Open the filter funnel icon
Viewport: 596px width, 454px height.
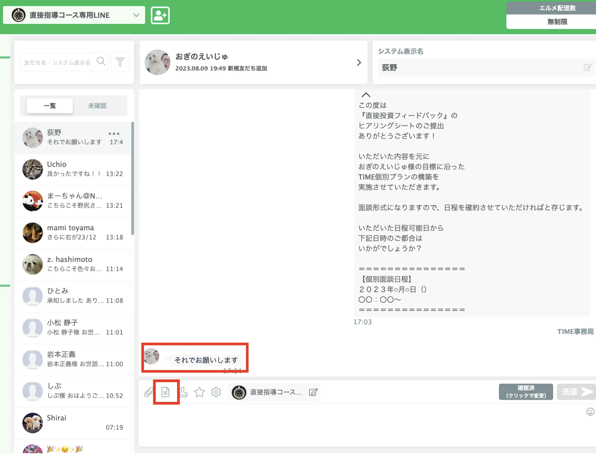click(120, 62)
